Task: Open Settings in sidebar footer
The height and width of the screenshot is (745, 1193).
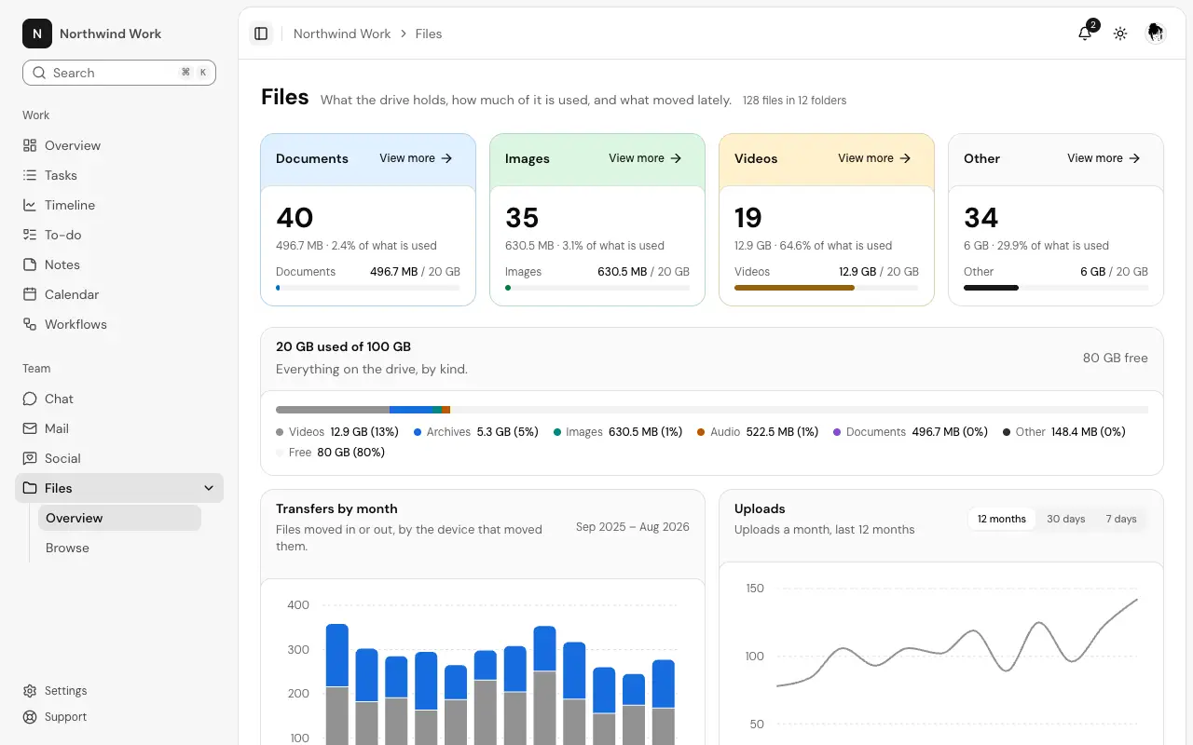Action: [119, 691]
